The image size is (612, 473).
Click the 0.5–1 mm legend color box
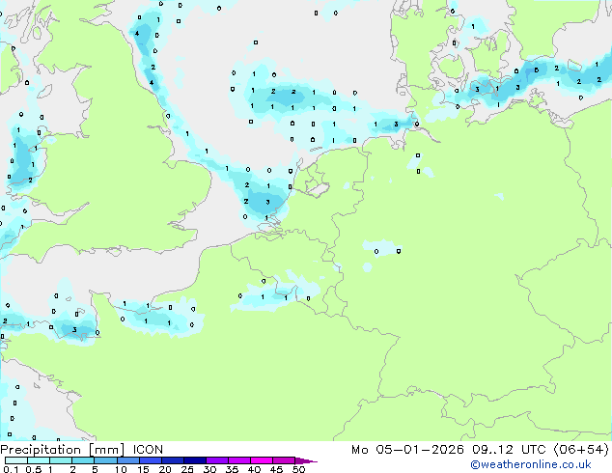39,460
